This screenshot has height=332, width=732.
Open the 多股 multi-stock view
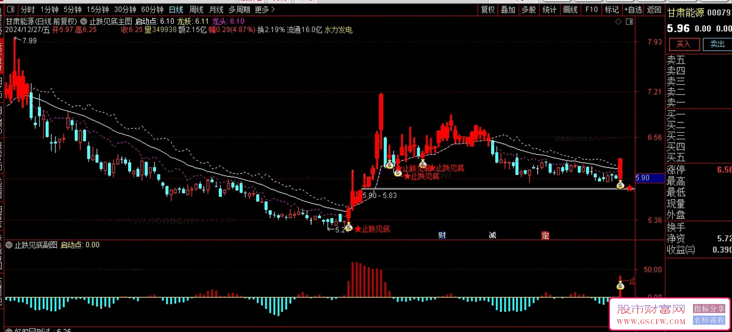[528, 10]
